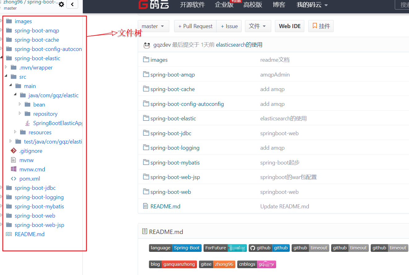Open spring-boot-cache folder in file list

tap(172, 89)
